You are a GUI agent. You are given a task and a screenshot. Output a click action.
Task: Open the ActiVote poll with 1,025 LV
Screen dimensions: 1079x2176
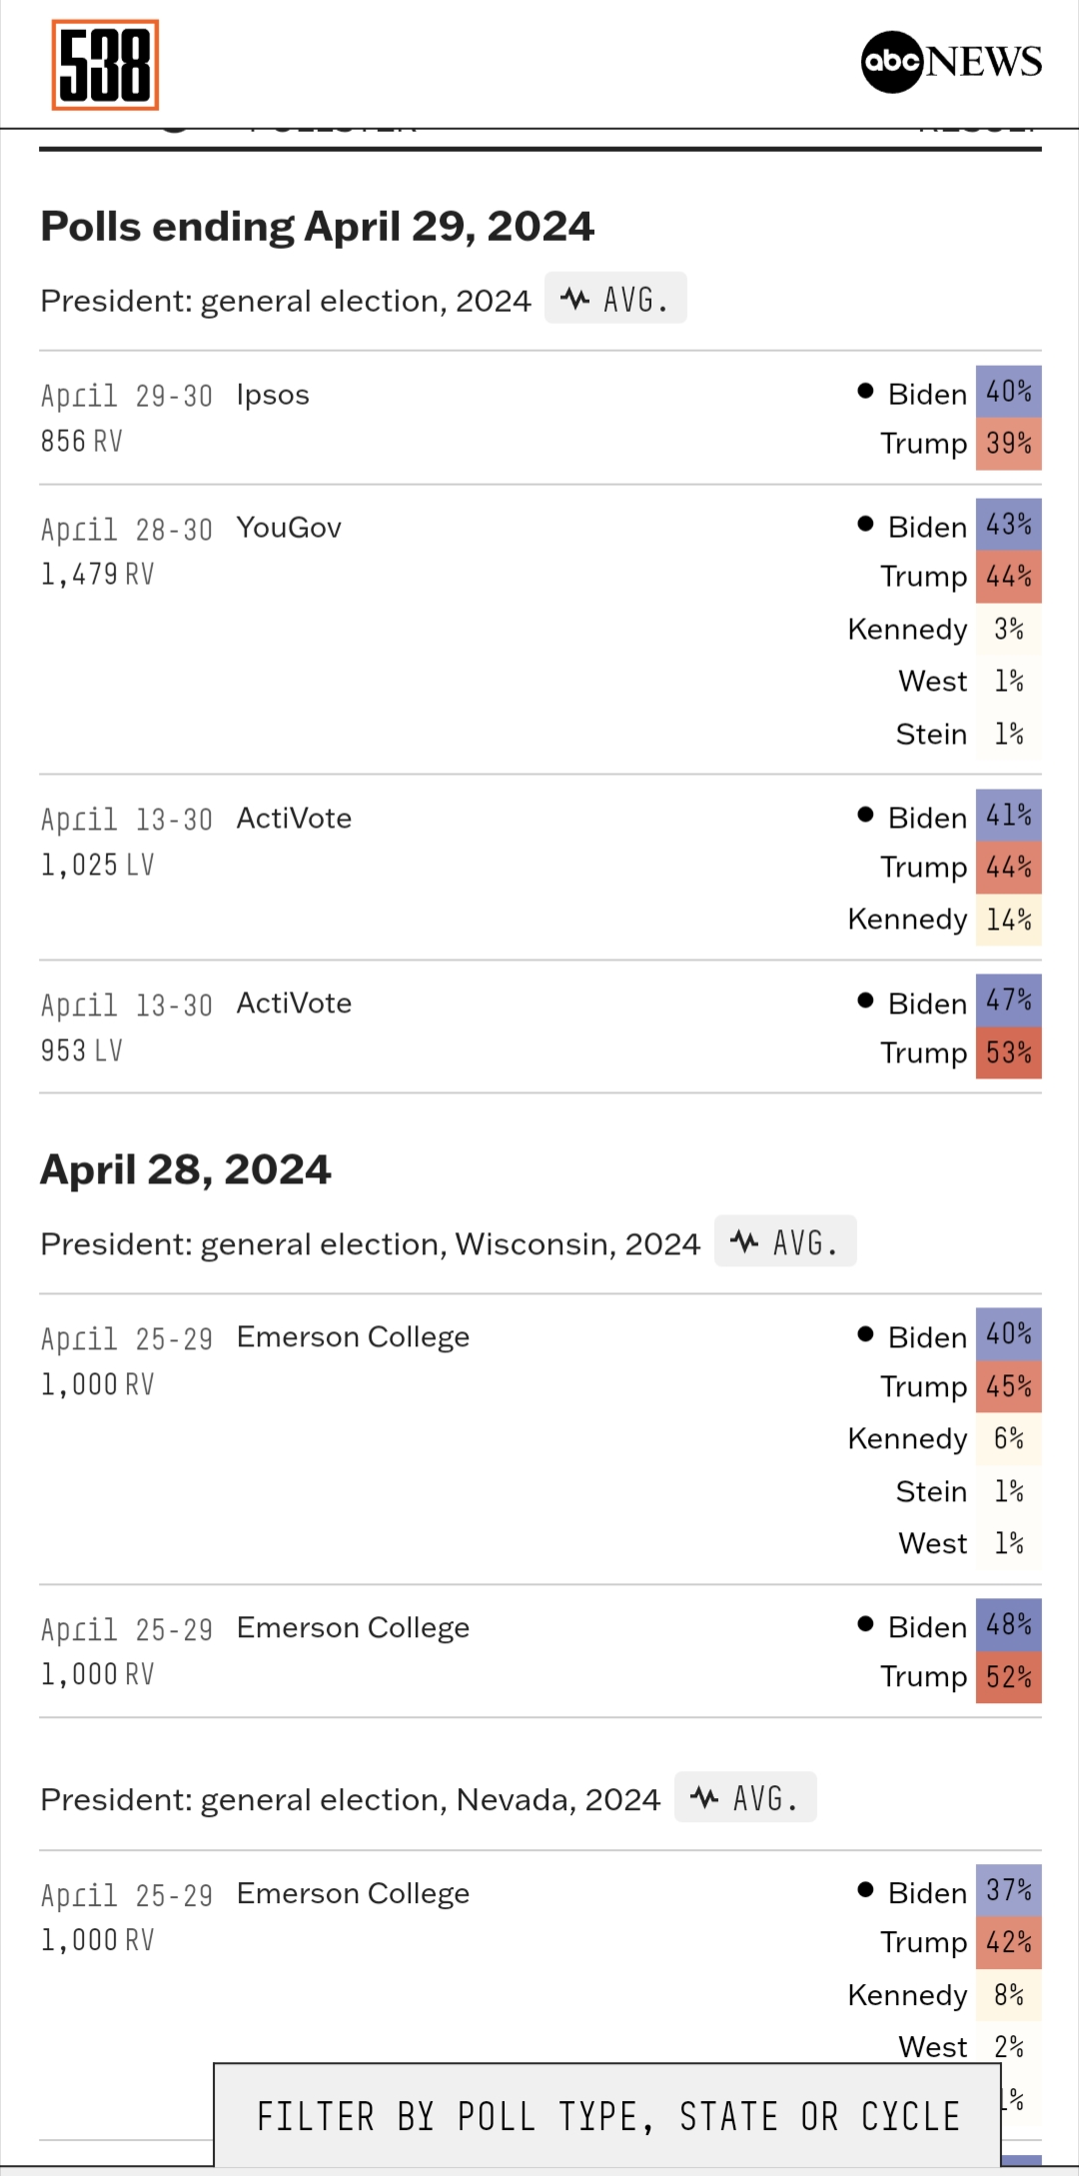coord(294,819)
